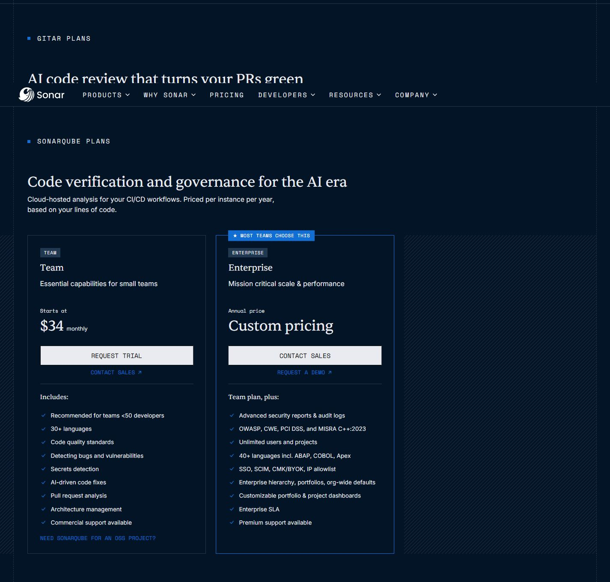Follow the Request a Demo link
This screenshot has height=582, width=610.
click(304, 373)
